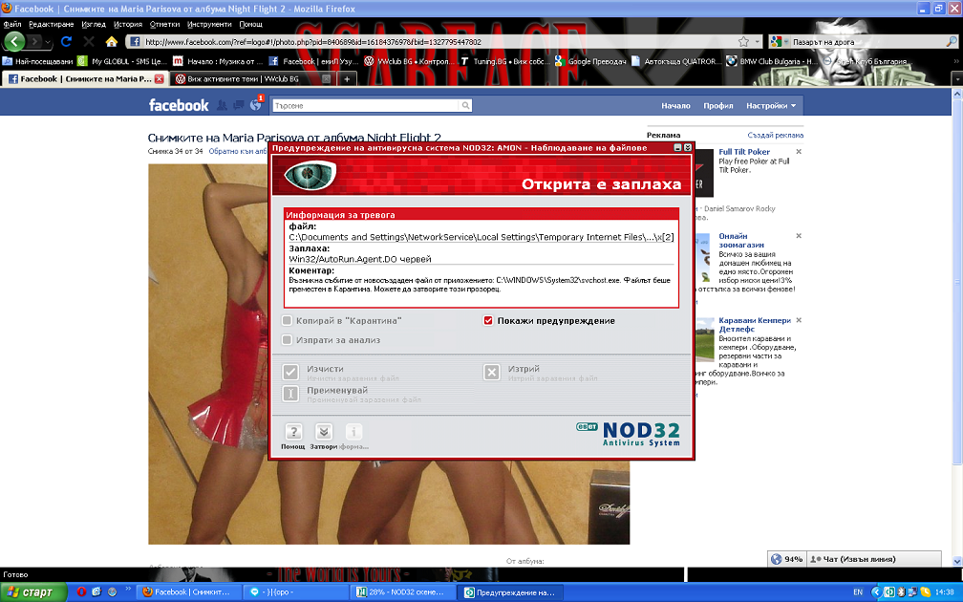Switch to NOD32 scanner taskbar button

pyautogui.click(x=403, y=592)
